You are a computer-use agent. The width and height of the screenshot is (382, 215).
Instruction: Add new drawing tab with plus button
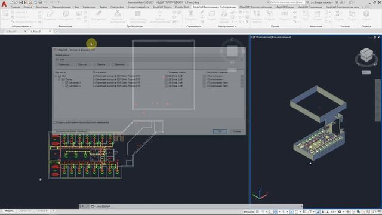pyautogui.click(x=57, y=32)
